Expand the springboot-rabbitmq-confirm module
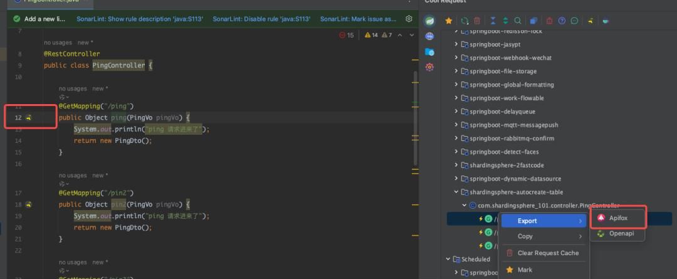 coord(457,139)
